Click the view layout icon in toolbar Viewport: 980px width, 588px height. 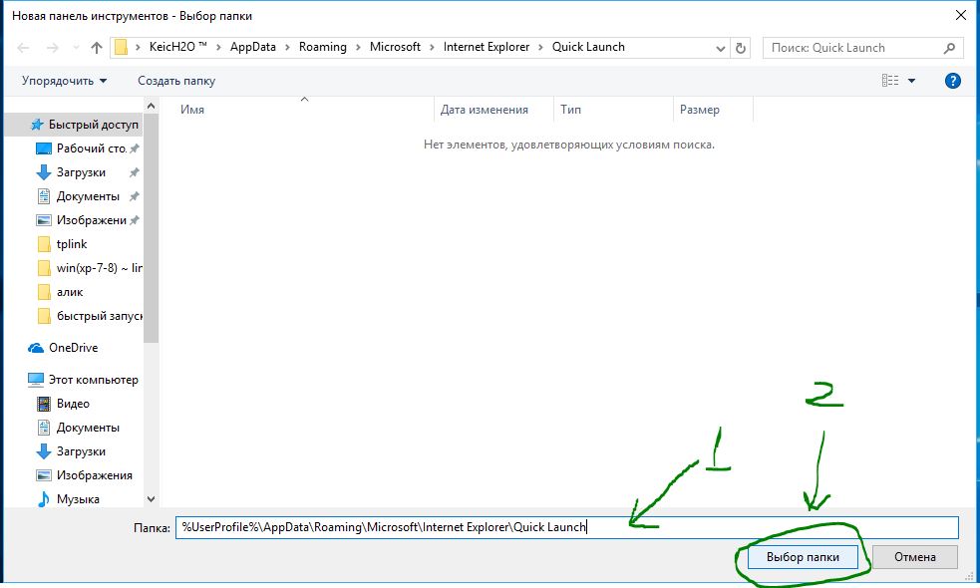pos(890,81)
